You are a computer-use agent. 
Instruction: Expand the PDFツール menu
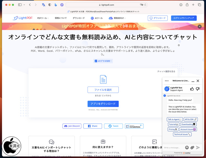43,18
